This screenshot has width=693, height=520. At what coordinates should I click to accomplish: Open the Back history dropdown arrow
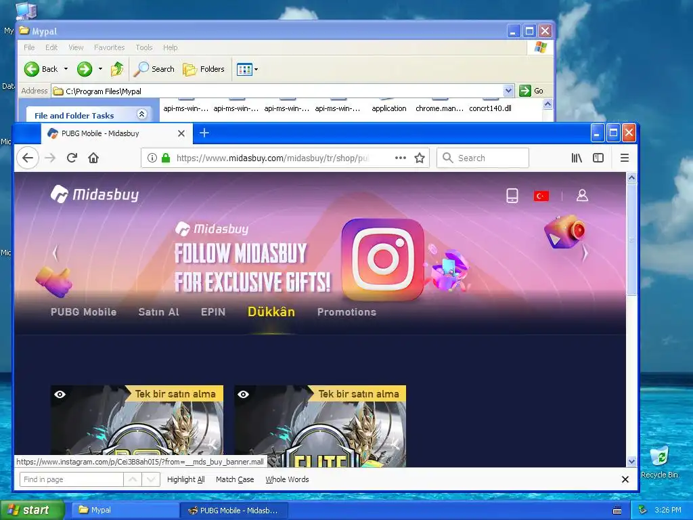tap(66, 69)
